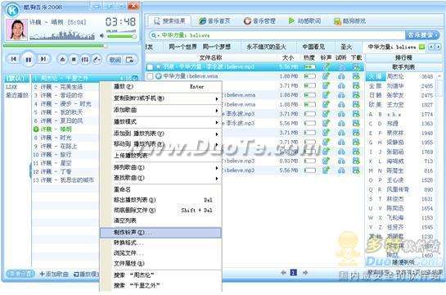The width and height of the screenshot is (446, 295).
Task: Open dropdown arrow on 音乐搜索 button
Action: pos(437,35)
